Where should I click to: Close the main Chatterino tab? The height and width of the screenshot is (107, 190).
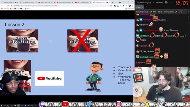142,7
